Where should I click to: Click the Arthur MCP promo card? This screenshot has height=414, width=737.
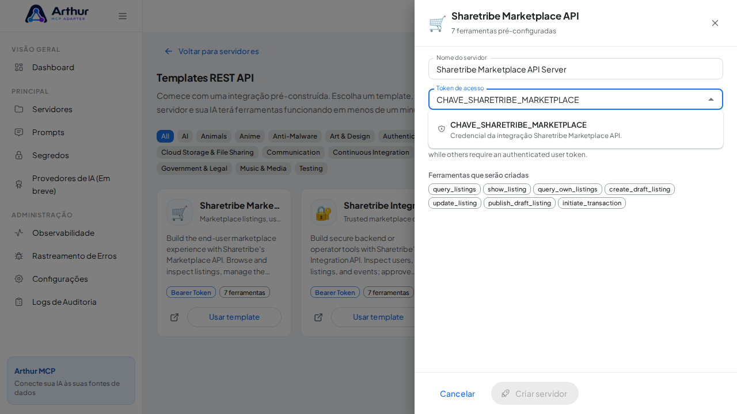71,381
